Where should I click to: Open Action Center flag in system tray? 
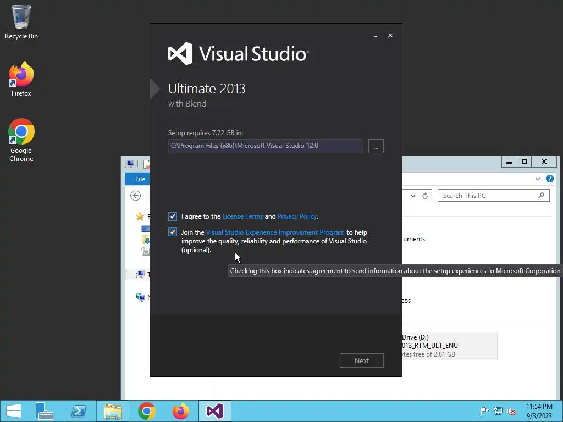pos(484,411)
